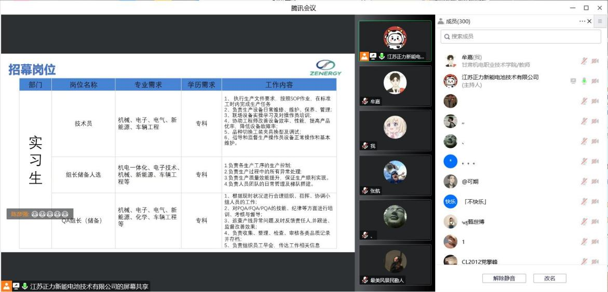Toggle the muted microphone icon for 牟嘉(我)
The height and width of the screenshot is (292, 608).
coord(584,61)
